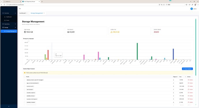Open Dashboard from the sidebar menu
This screenshot has width=199, height=108.
pos(9,17)
